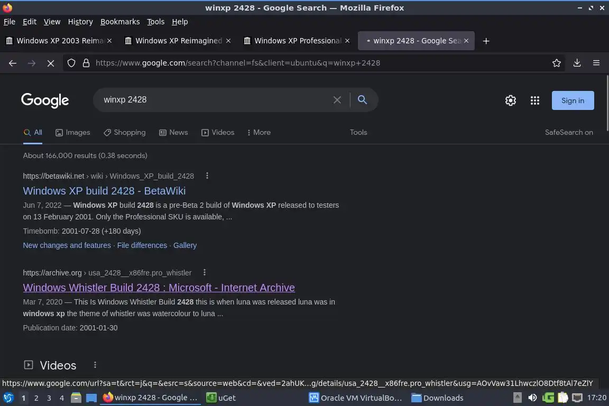The width and height of the screenshot is (609, 406).
Task: Click the eject device tray icon
Action: click(518, 398)
